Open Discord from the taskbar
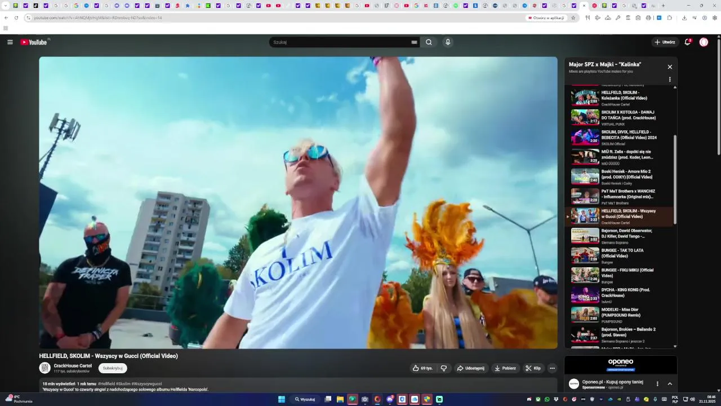Screen dimensions: 721x406 [390, 399]
